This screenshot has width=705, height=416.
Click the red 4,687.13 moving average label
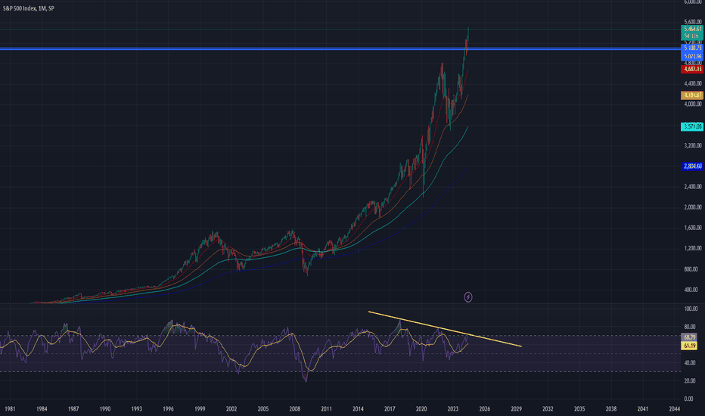pos(692,70)
